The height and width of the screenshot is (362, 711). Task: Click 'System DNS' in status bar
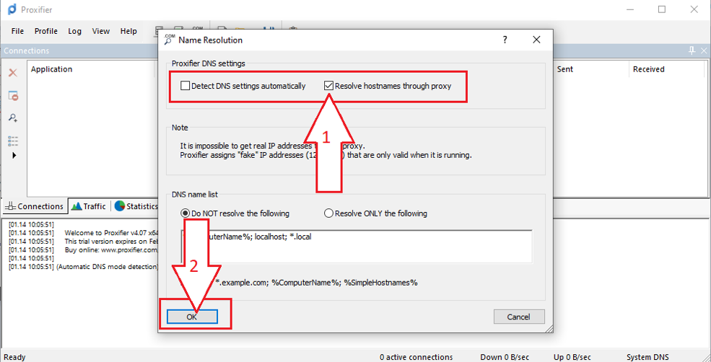click(647, 357)
